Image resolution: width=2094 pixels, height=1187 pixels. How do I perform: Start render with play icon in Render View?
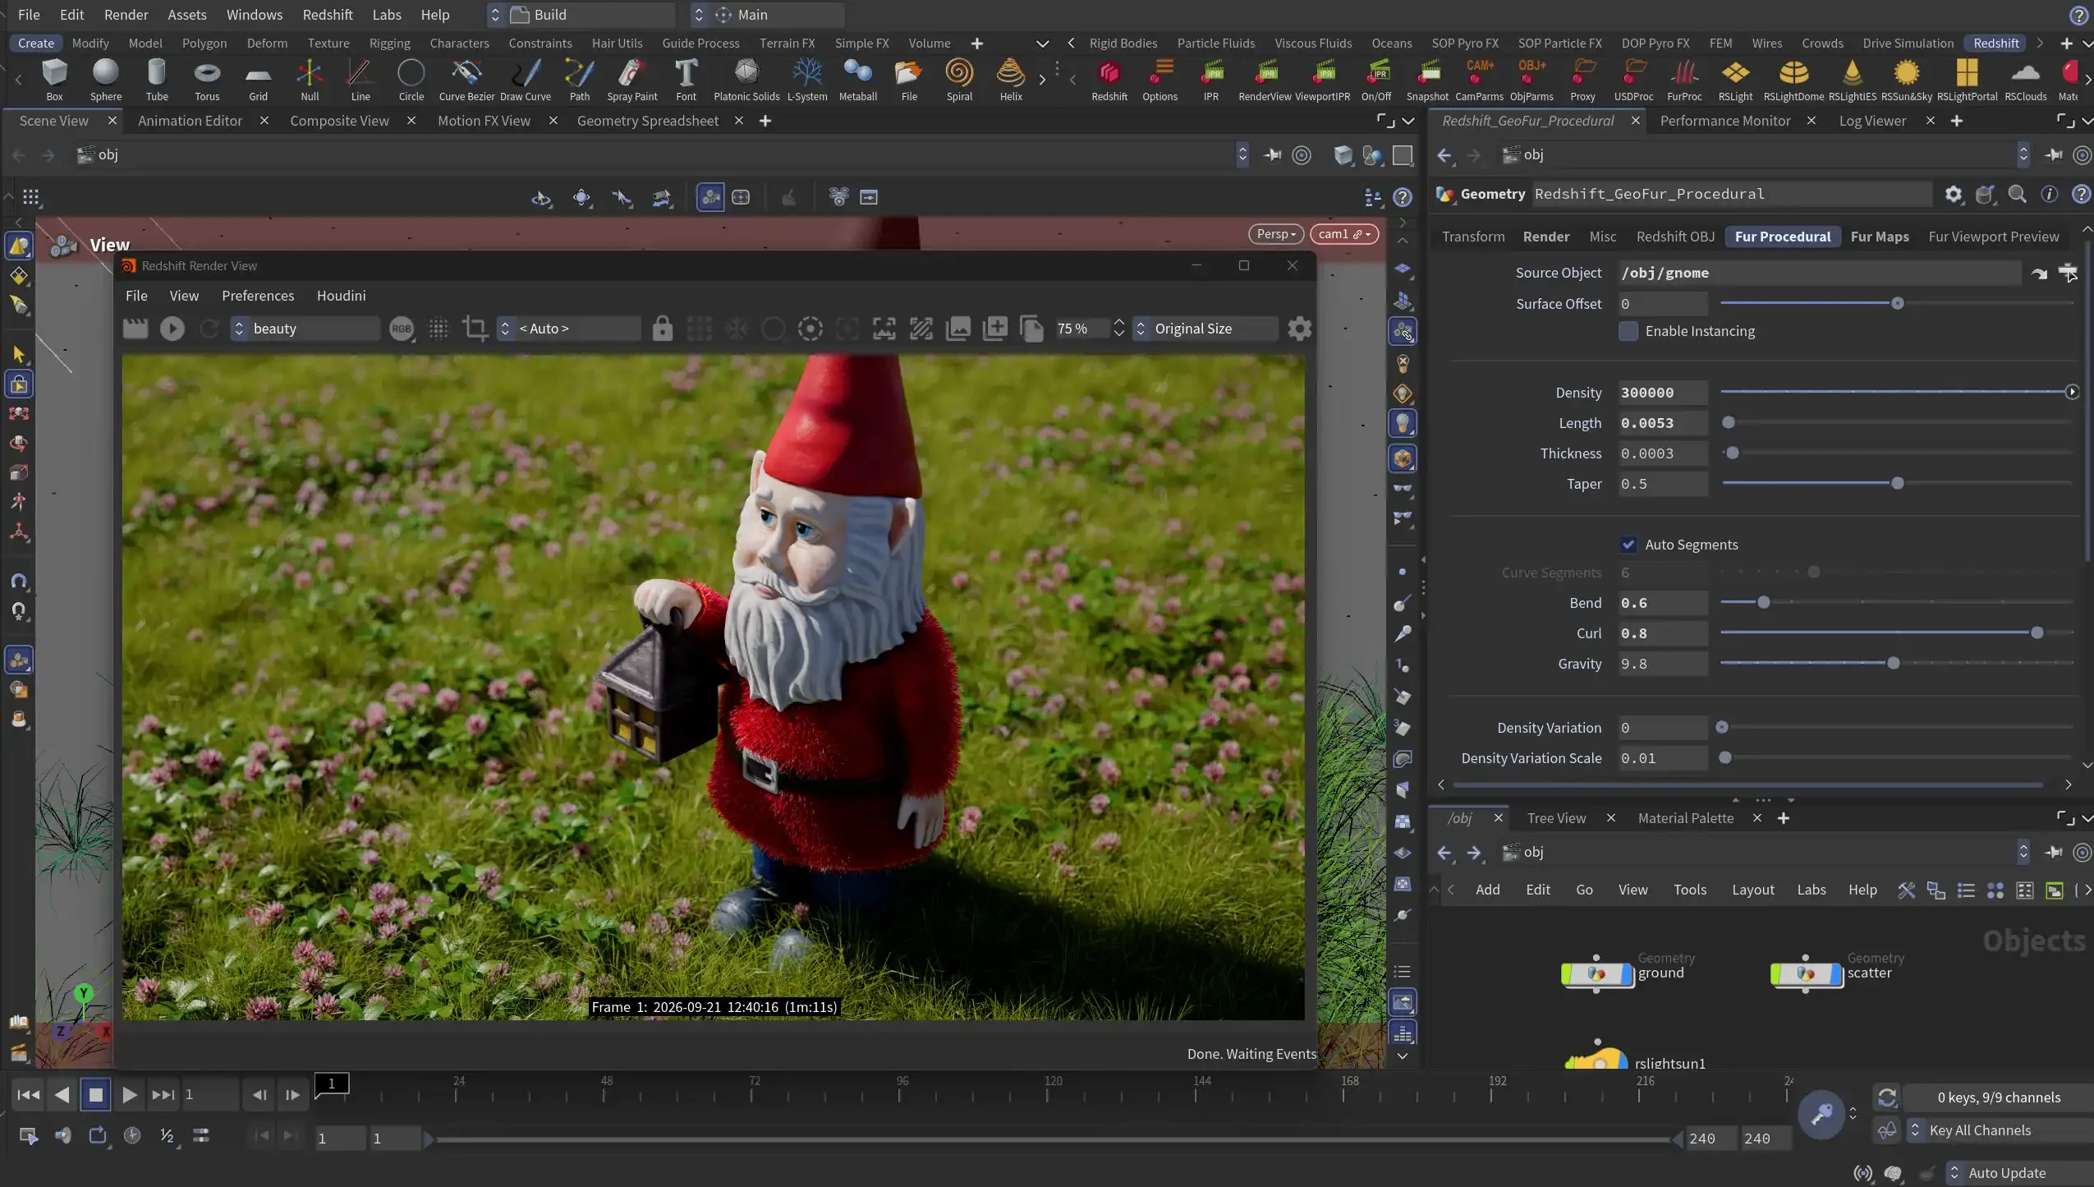click(x=172, y=329)
